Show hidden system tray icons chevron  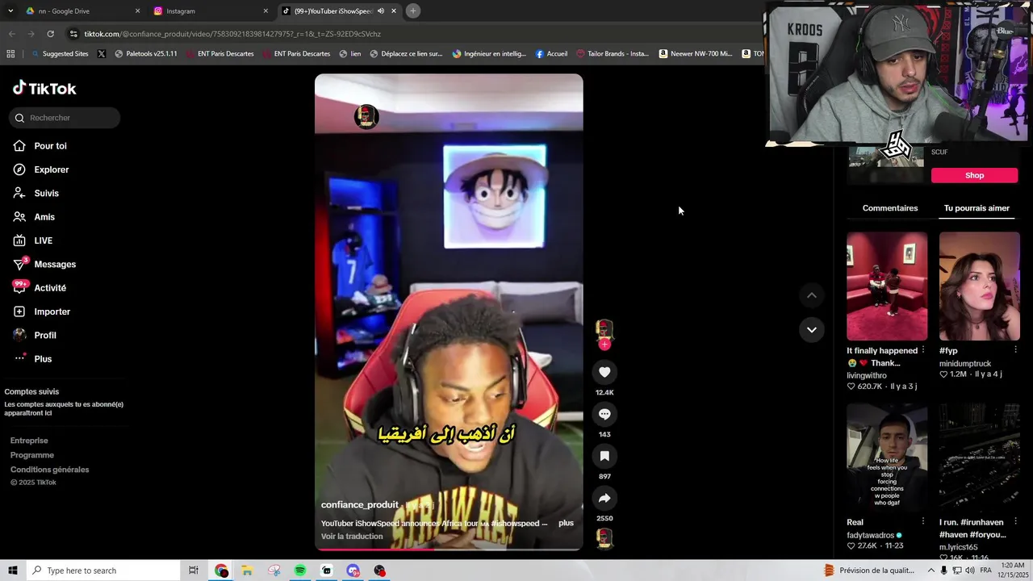[931, 571]
